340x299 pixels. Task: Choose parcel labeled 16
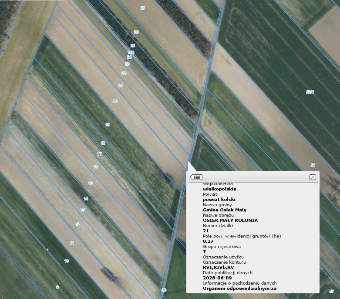95,166
